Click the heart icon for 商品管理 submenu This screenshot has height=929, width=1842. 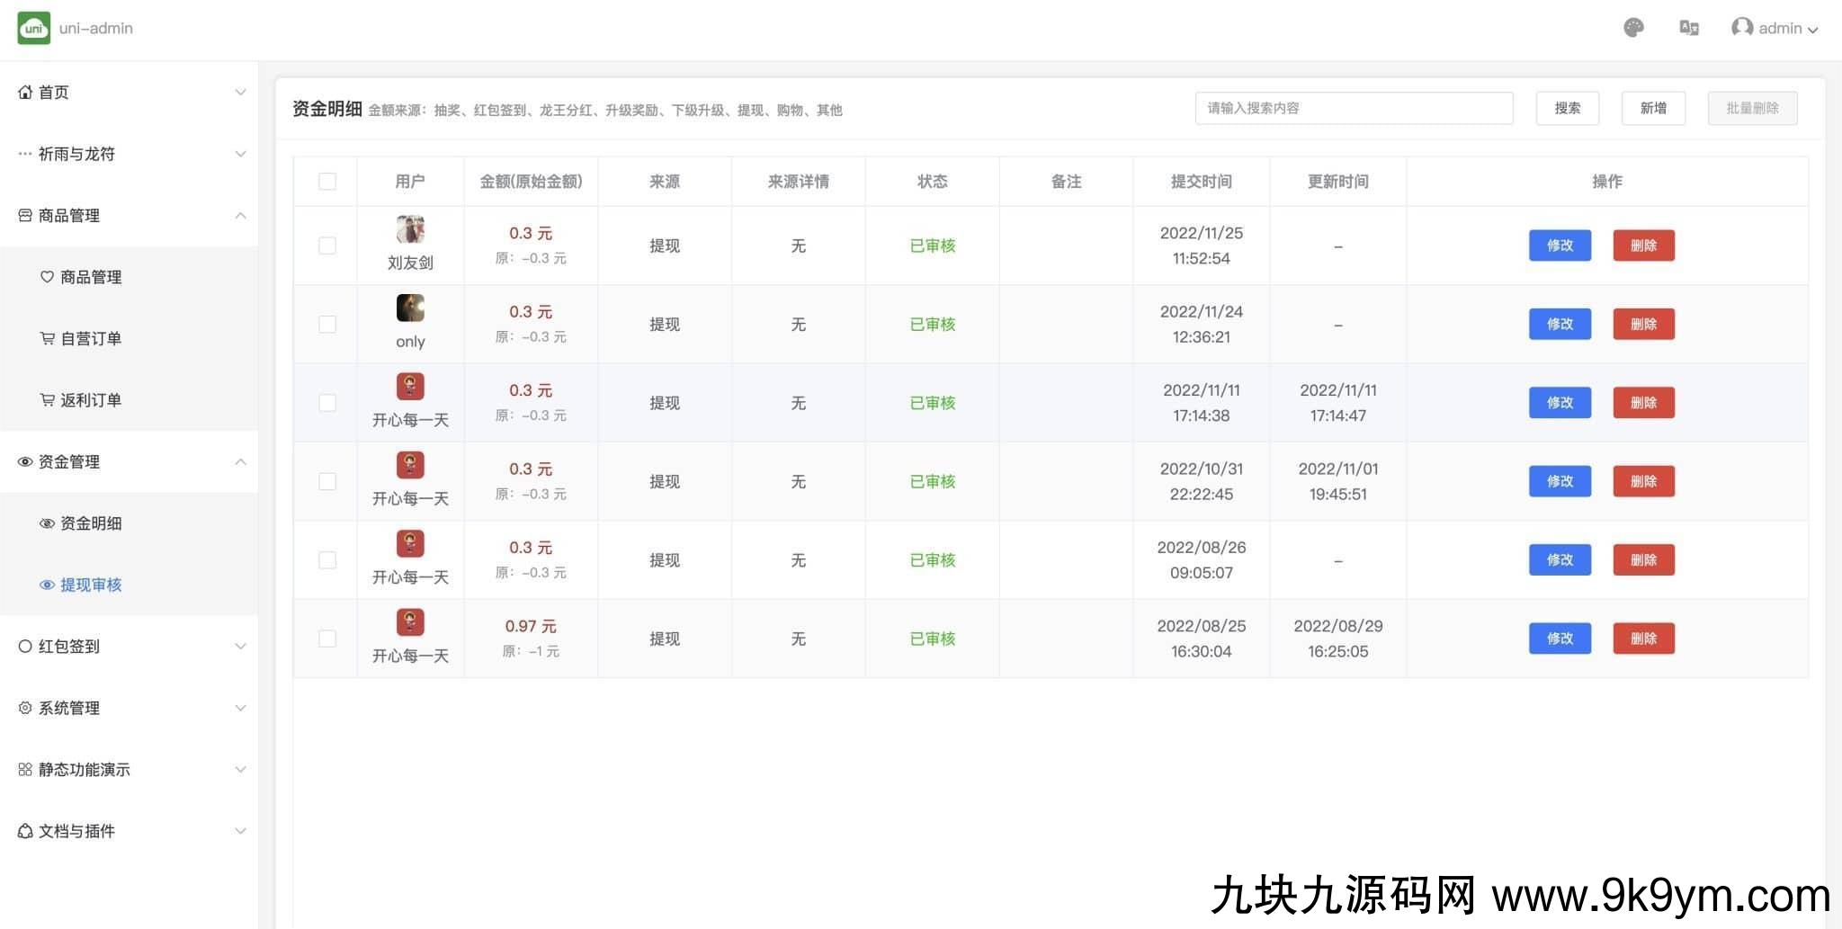47,277
